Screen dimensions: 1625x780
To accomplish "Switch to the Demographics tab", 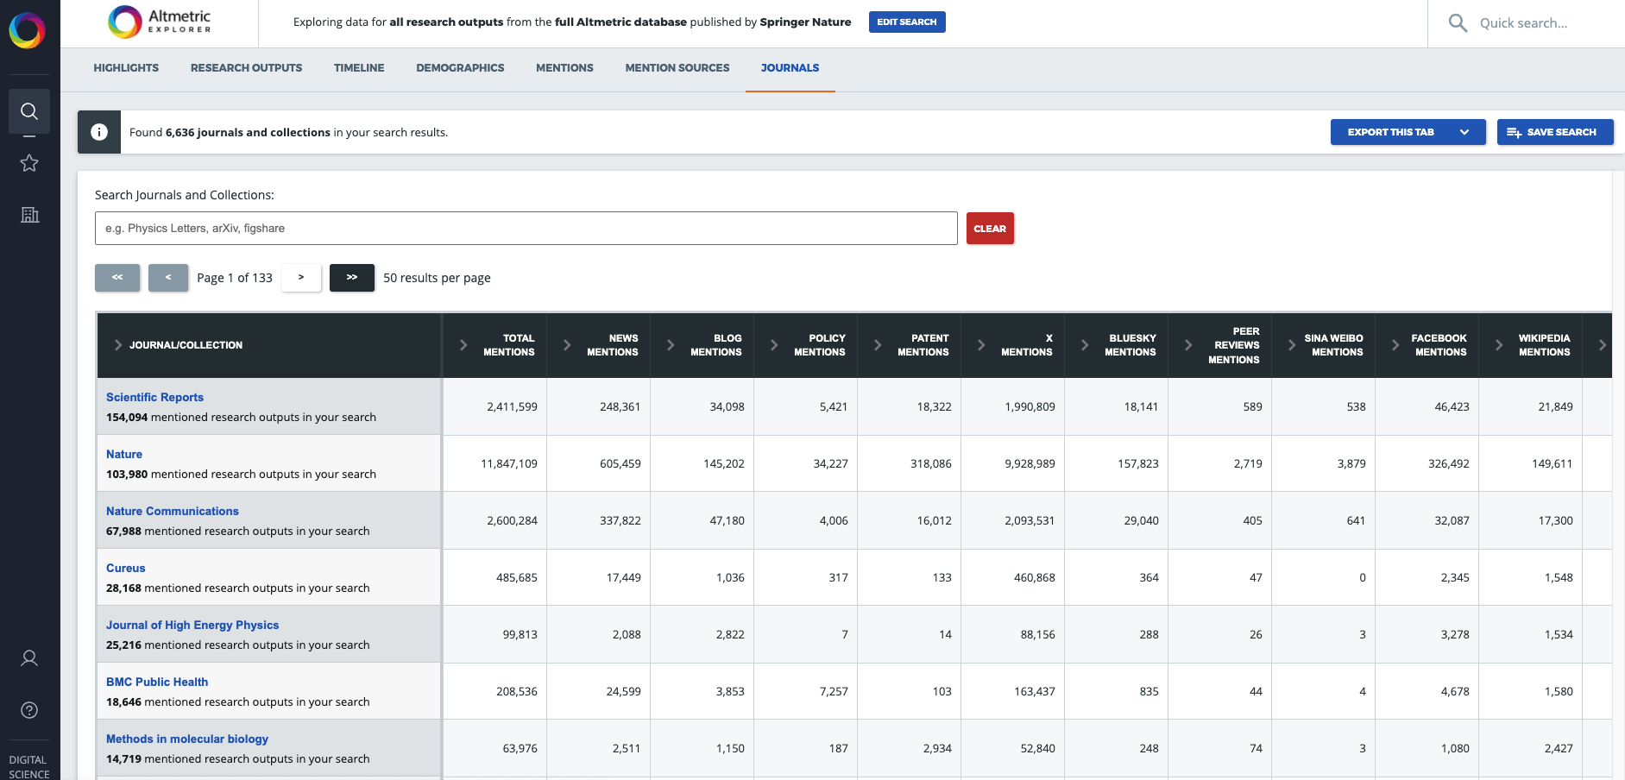I will point(460,67).
